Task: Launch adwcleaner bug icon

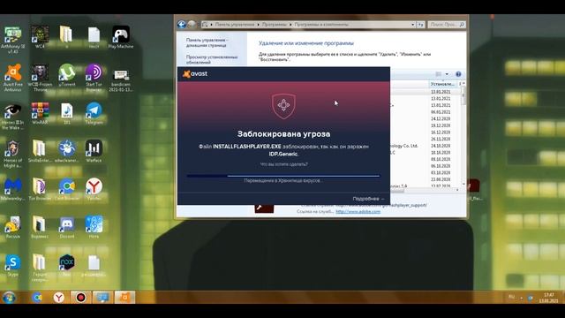Action: pos(67,151)
